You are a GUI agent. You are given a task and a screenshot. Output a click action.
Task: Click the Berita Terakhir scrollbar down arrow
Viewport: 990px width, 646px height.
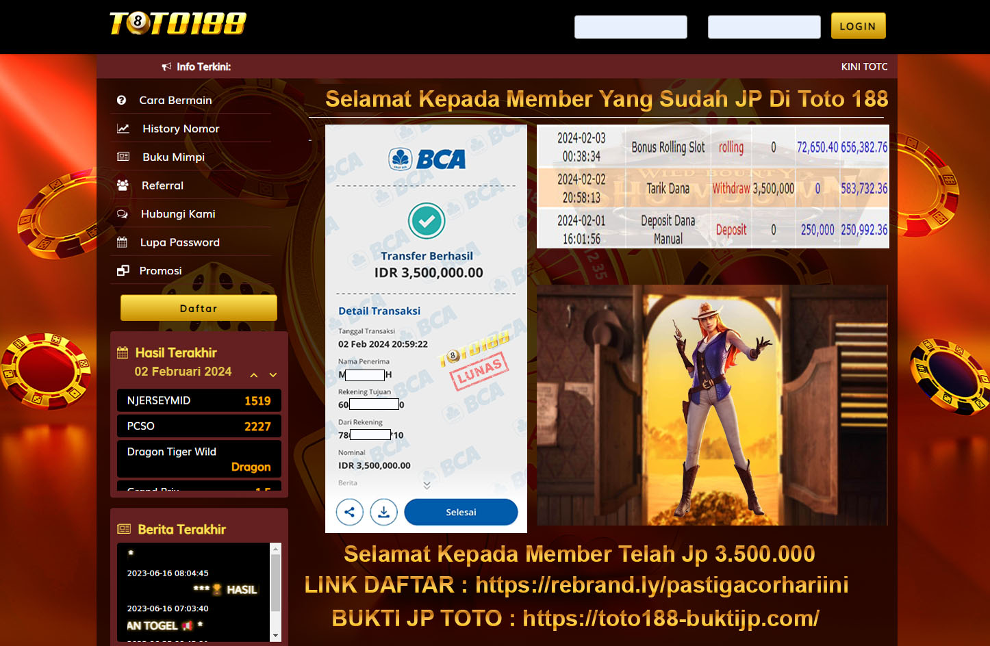click(276, 636)
